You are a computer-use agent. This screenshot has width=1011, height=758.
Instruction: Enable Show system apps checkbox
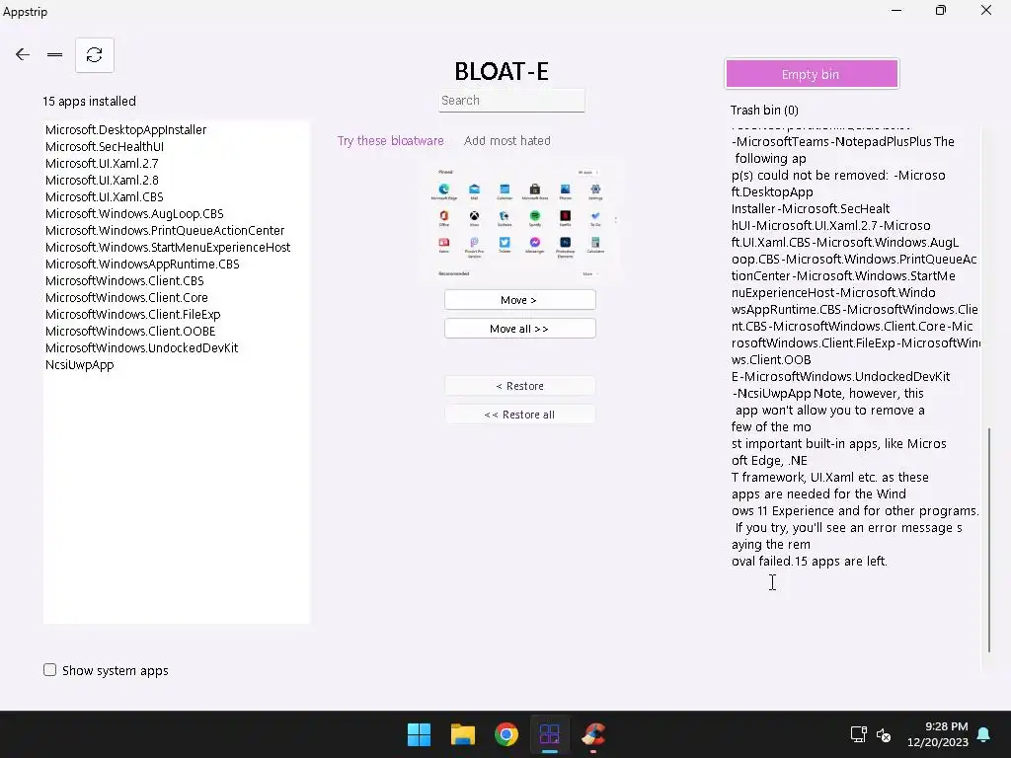pyautogui.click(x=49, y=670)
